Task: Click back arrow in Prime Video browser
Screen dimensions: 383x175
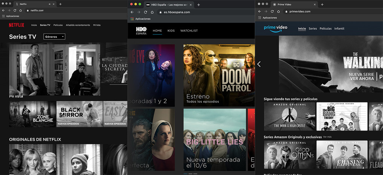Action: pos(260,12)
